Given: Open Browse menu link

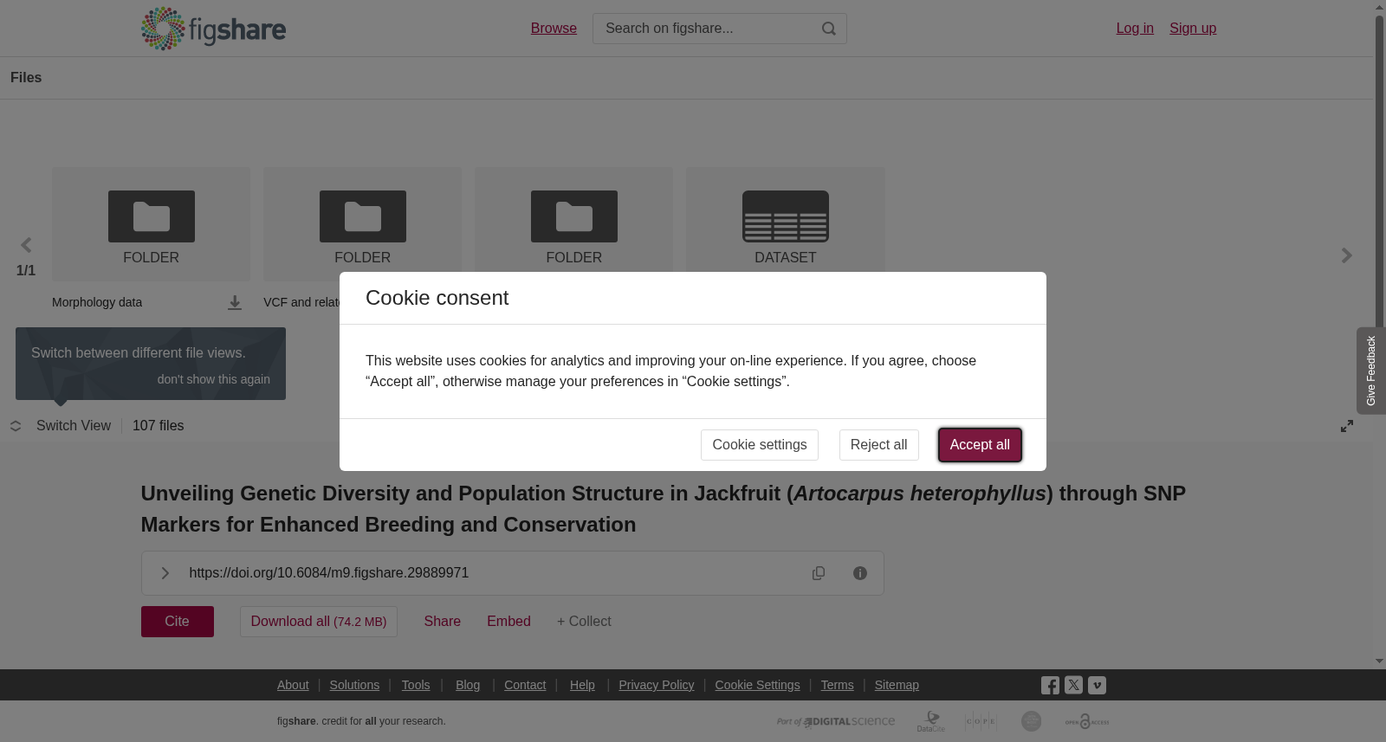Looking at the screenshot, I should tap(554, 29).
